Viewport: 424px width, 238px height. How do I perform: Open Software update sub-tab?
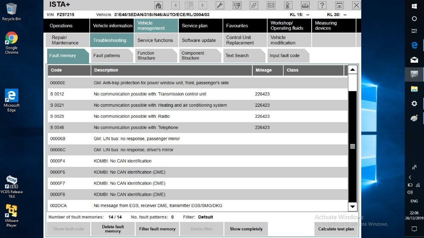[x=201, y=40]
